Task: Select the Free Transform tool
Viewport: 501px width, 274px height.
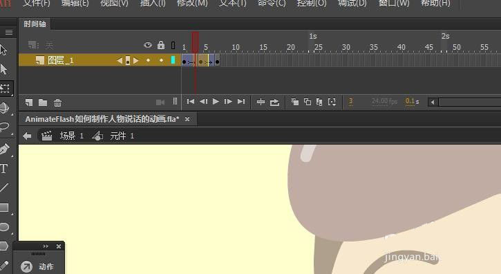Action: 5,89
